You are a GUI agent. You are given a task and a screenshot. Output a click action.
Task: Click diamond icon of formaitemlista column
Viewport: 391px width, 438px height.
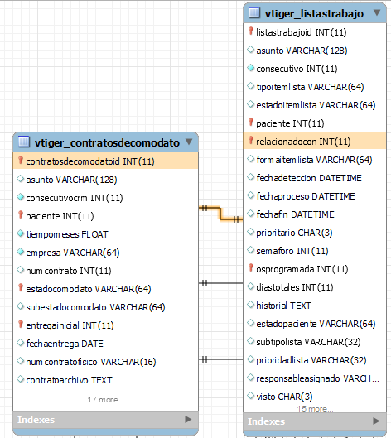(x=251, y=159)
